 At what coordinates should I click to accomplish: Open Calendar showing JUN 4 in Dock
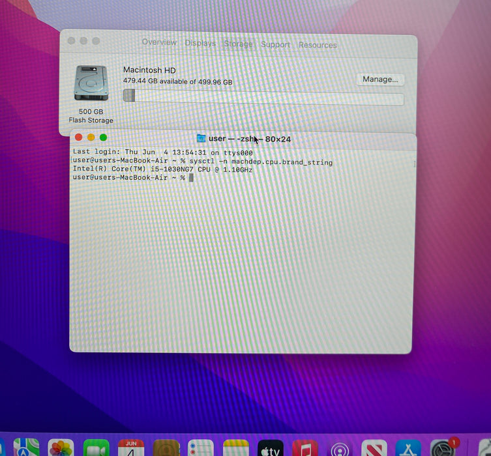click(x=131, y=448)
